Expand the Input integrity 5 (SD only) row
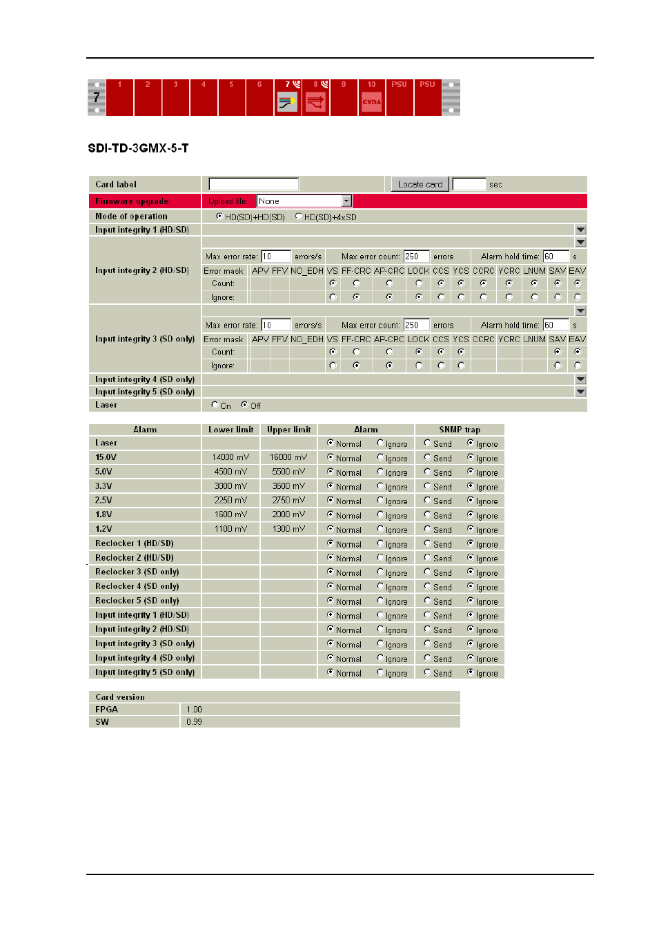The image size is (659, 931). pos(581,392)
